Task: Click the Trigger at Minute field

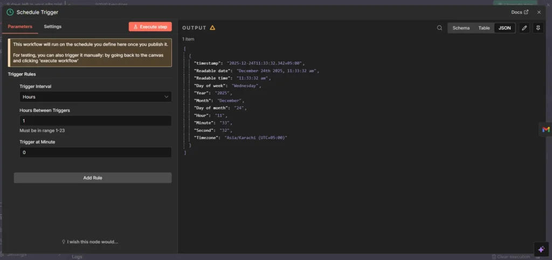Action: point(95,152)
